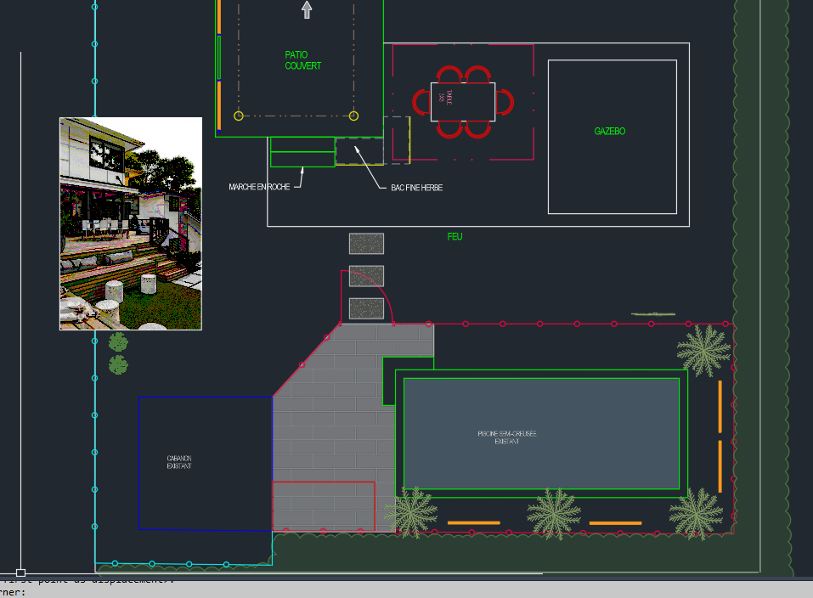Click the upper shrub symbol beside the photo
This screenshot has height=598, width=813.
[118, 342]
